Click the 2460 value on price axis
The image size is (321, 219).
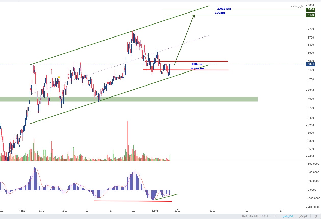(311, 156)
